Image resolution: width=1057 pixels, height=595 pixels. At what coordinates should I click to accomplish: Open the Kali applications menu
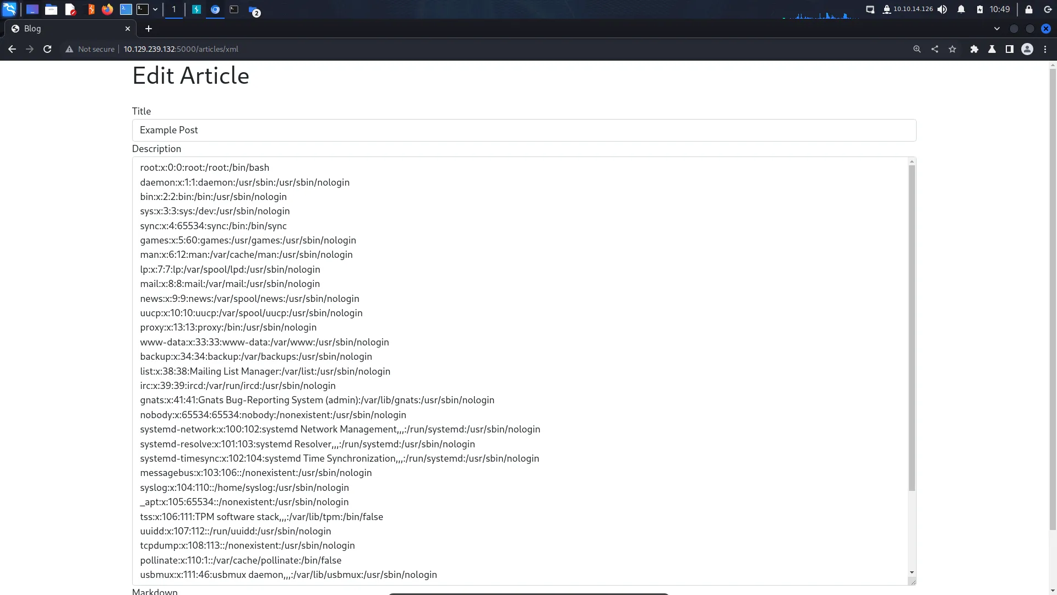(x=9, y=9)
